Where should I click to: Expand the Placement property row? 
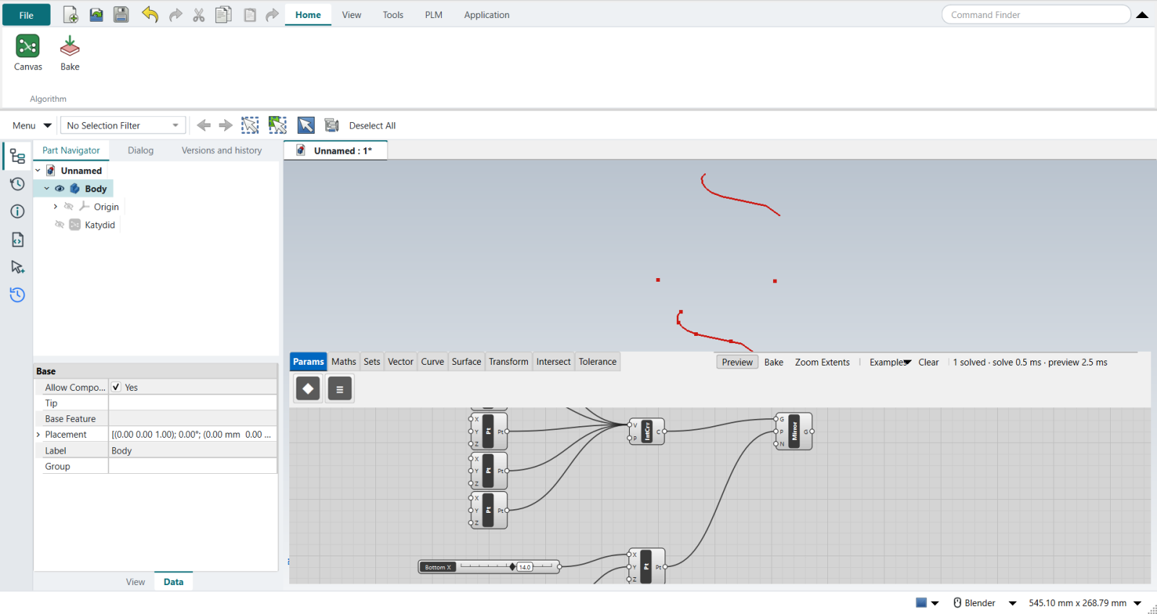(38, 434)
